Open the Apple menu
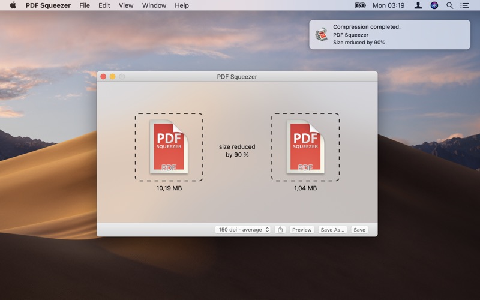Screen dimensions: 480x300 pyautogui.click(x=13, y=5)
